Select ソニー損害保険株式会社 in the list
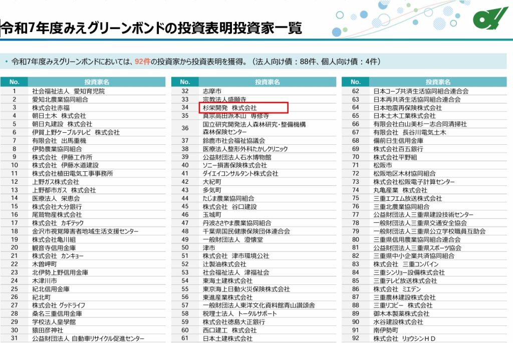The image size is (513, 343). [x=234, y=165]
